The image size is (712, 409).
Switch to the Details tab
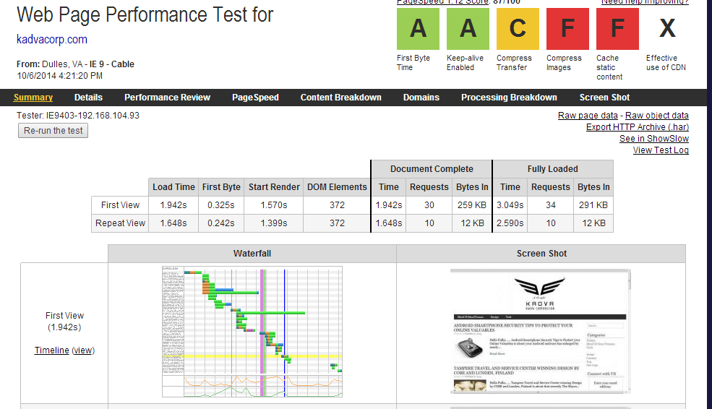click(88, 97)
